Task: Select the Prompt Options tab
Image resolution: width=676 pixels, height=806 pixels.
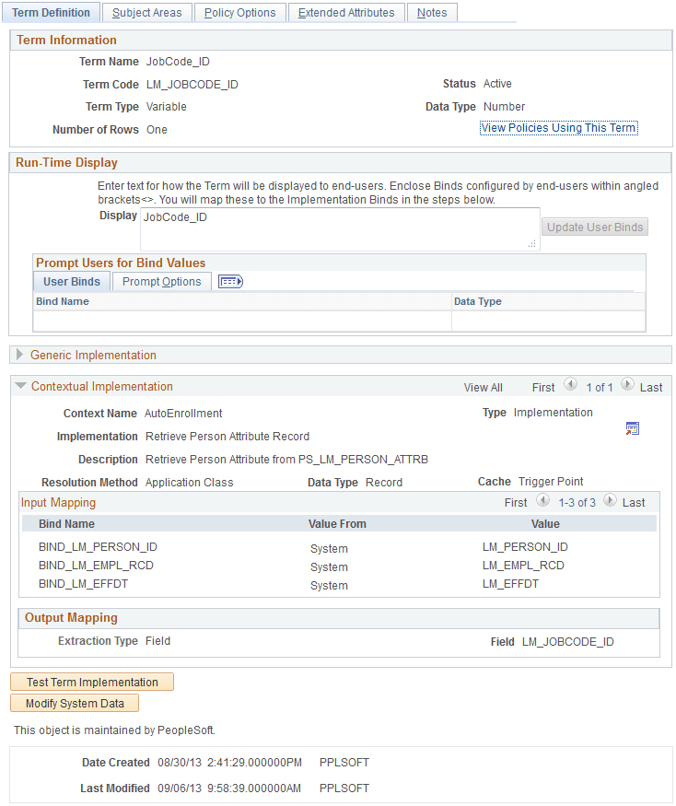Action: 161,281
